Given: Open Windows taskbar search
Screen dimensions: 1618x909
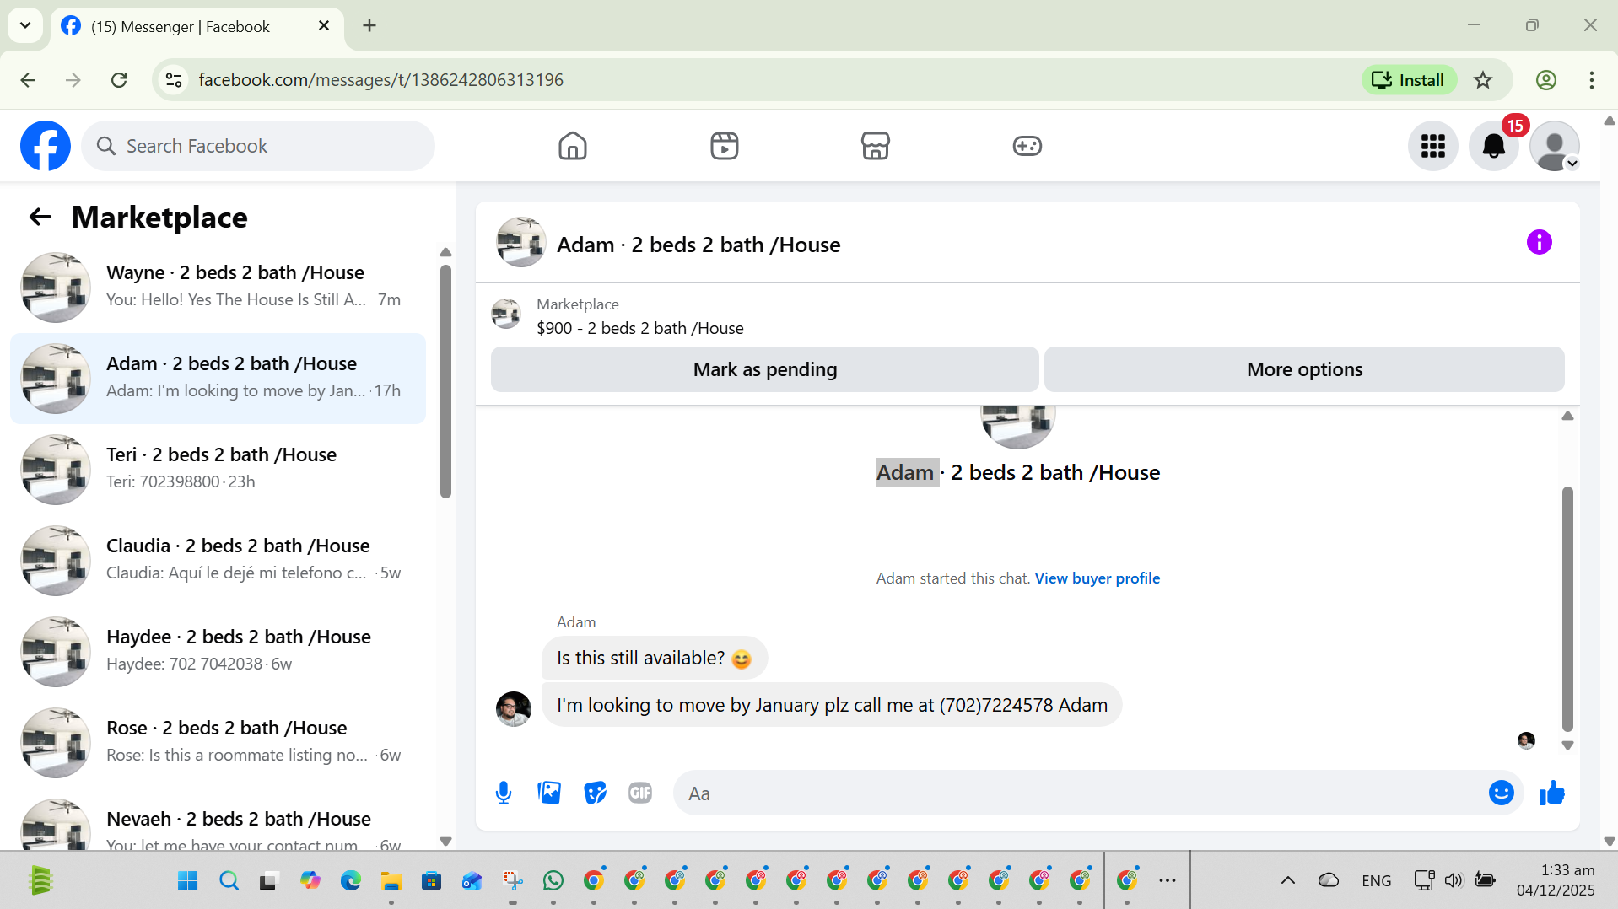Looking at the screenshot, I should (228, 881).
